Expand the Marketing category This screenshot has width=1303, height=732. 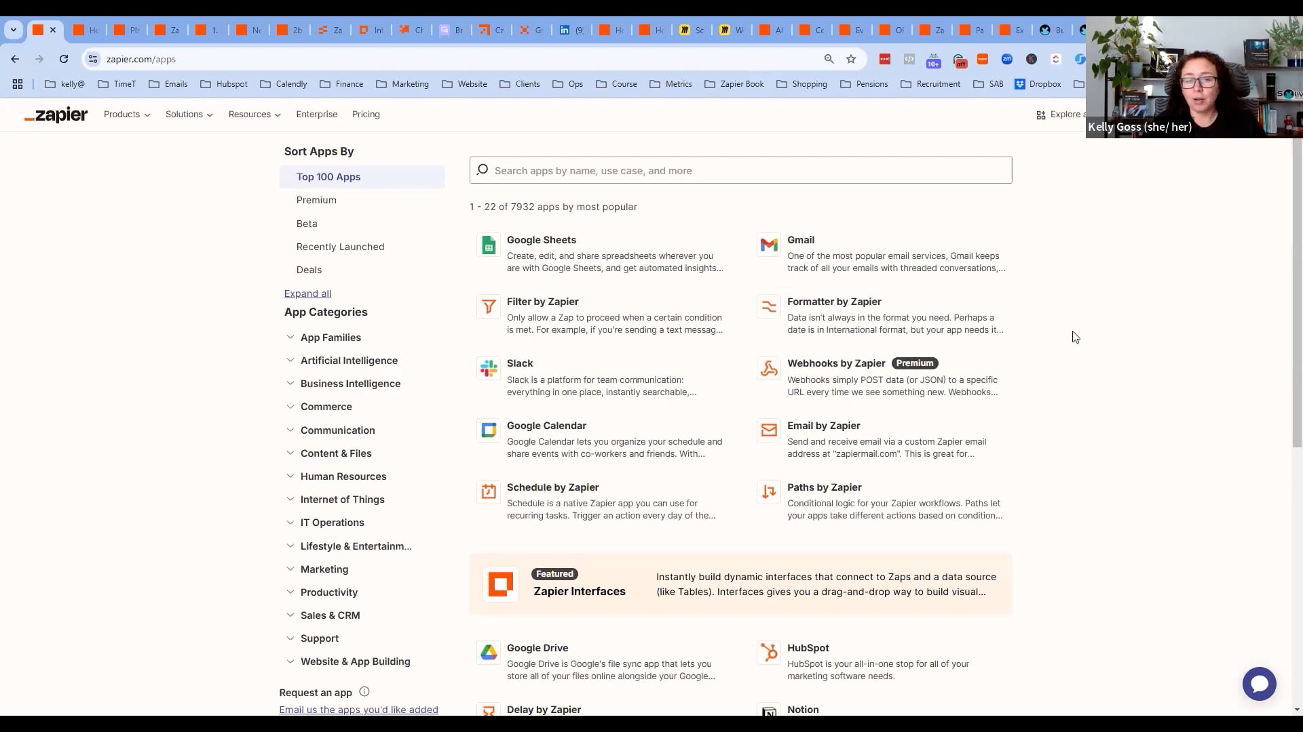(324, 569)
